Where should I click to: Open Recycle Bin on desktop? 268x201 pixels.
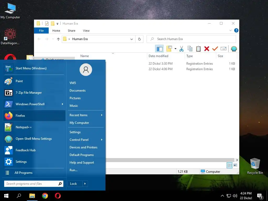point(255,166)
